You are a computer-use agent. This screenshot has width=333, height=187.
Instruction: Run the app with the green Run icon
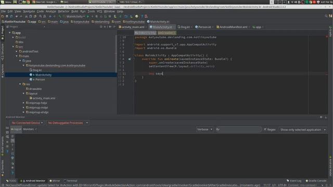(88, 16)
